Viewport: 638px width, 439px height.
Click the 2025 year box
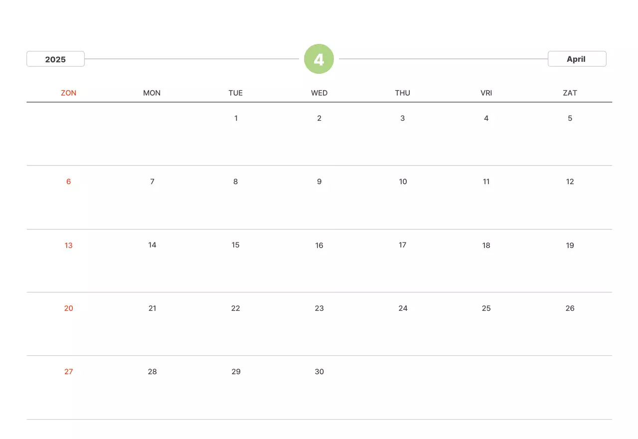click(x=55, y=59)
